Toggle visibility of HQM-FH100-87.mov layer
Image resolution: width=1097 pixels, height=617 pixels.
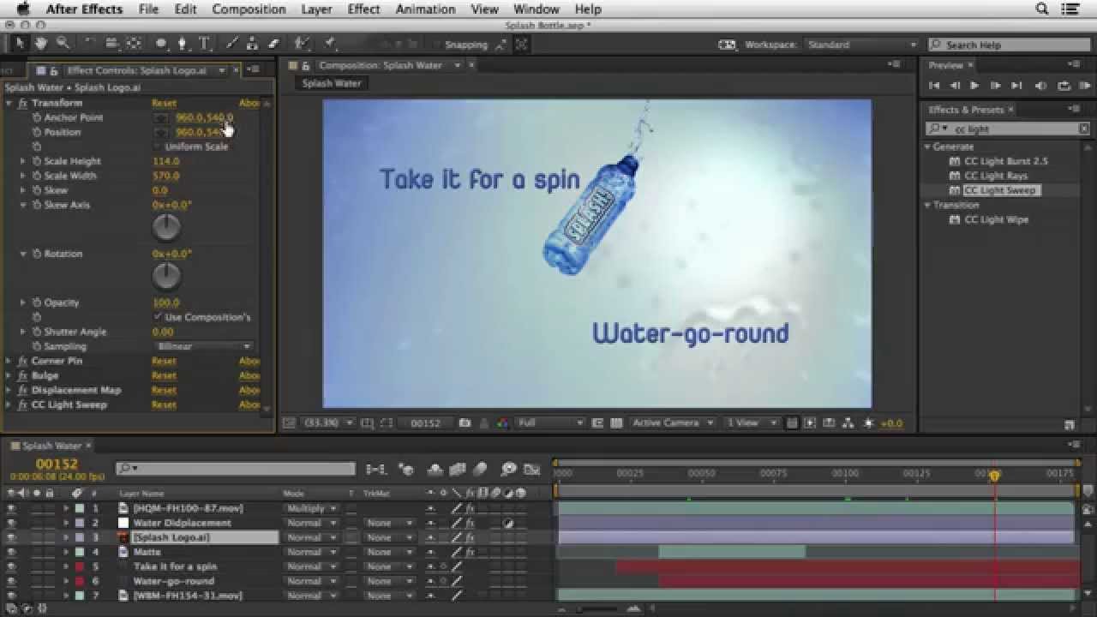click(x=11, y=508)
